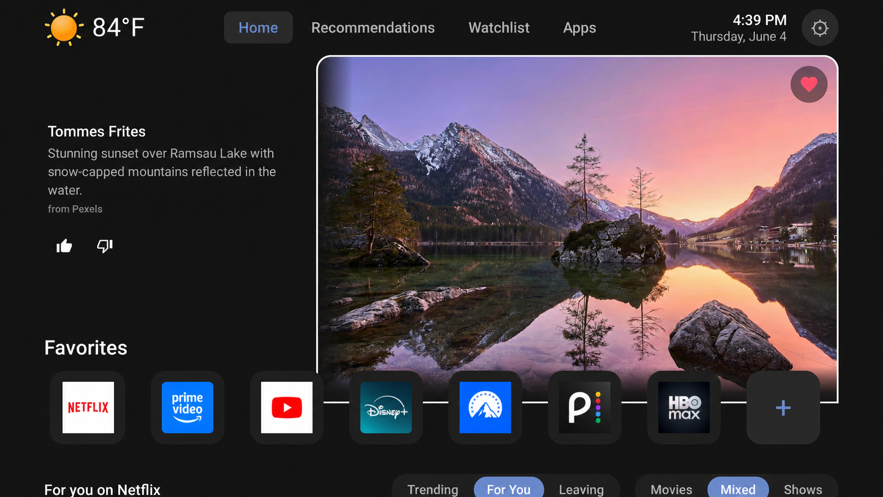Click the Thursday, June 4 date
Viewport: 883px width, 497px height.
point(738,36)
